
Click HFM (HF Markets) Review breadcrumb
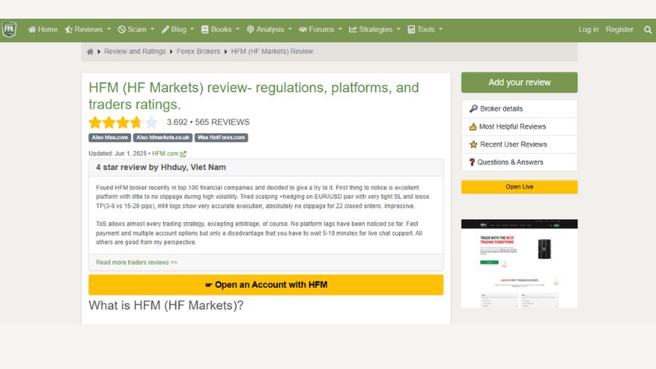pyautogui.click(x=272, y=51)
